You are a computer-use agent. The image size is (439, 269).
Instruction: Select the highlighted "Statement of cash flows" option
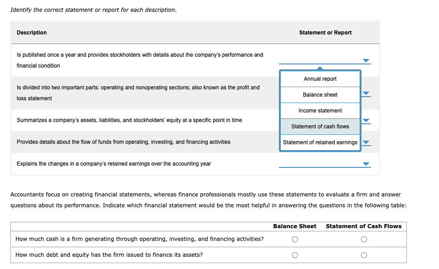point(320,126)
